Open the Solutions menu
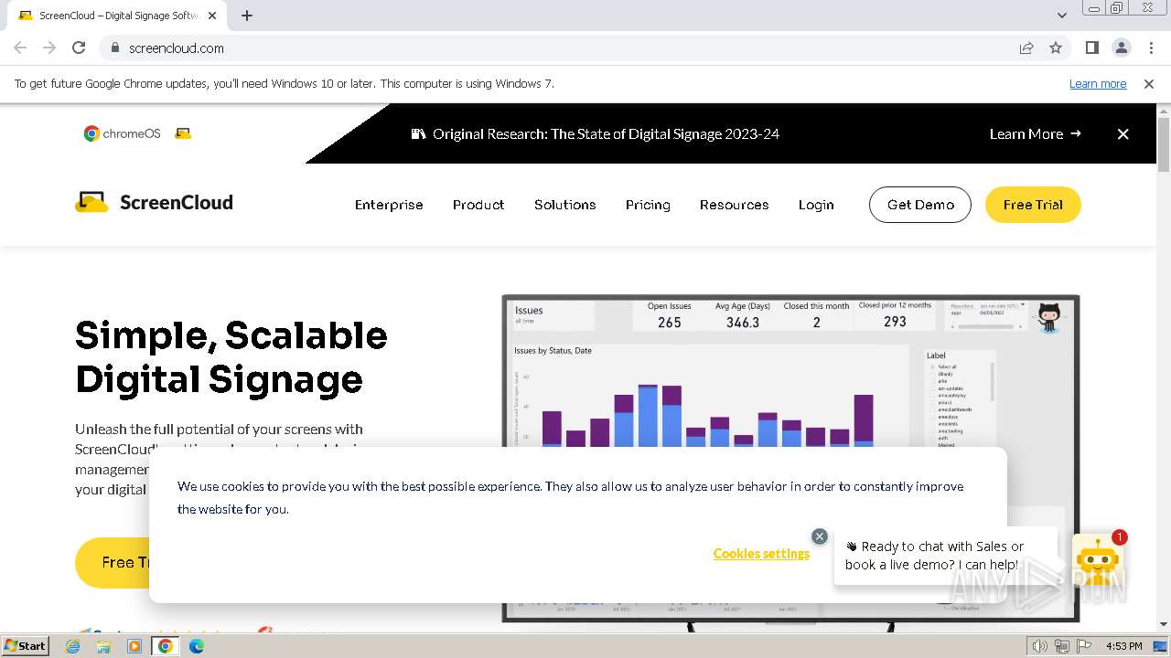 tap(565, 205)
